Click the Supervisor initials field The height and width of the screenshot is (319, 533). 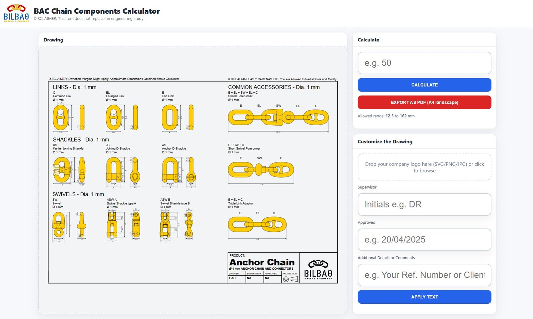pos(424,204)
